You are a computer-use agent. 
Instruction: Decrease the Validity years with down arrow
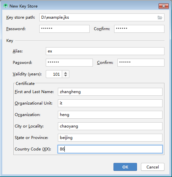65,75
